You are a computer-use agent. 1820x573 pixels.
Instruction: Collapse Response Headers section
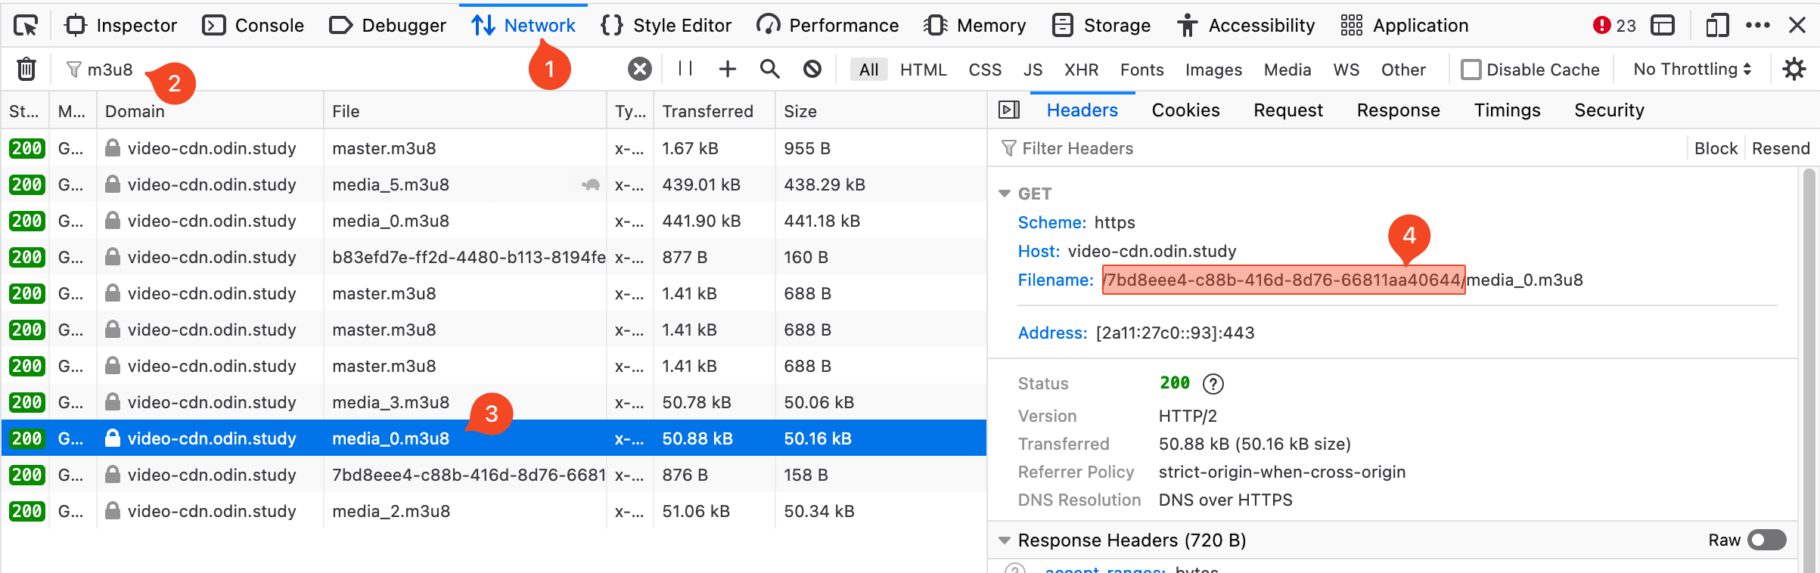1005,540
